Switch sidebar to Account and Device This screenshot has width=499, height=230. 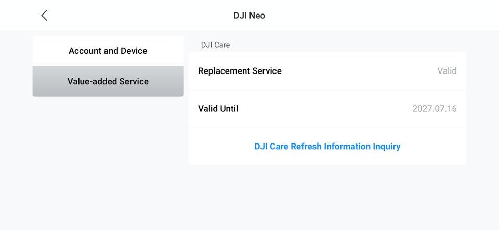108,51
